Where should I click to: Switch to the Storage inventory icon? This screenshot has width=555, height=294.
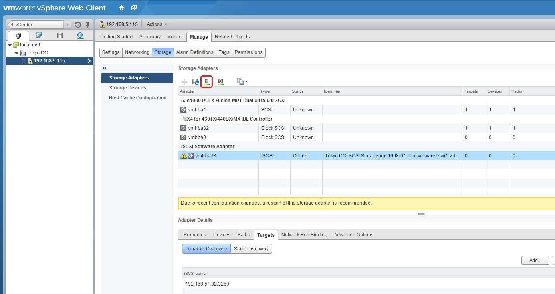[x=60, y=36]
